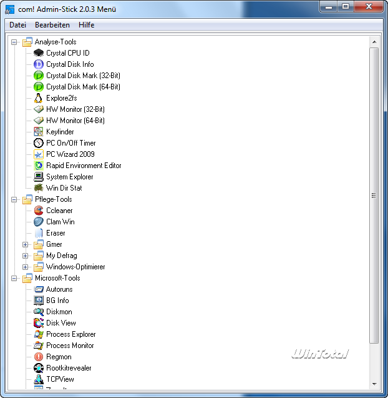
Task: Click the Disk View colorful icon
Action: click(x=39, y=323)
